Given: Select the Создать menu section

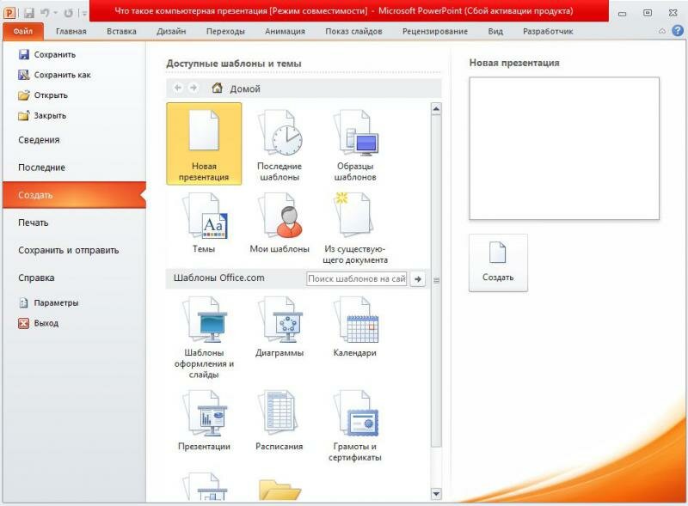Looking at the screenshot, I should coord(74,195).
